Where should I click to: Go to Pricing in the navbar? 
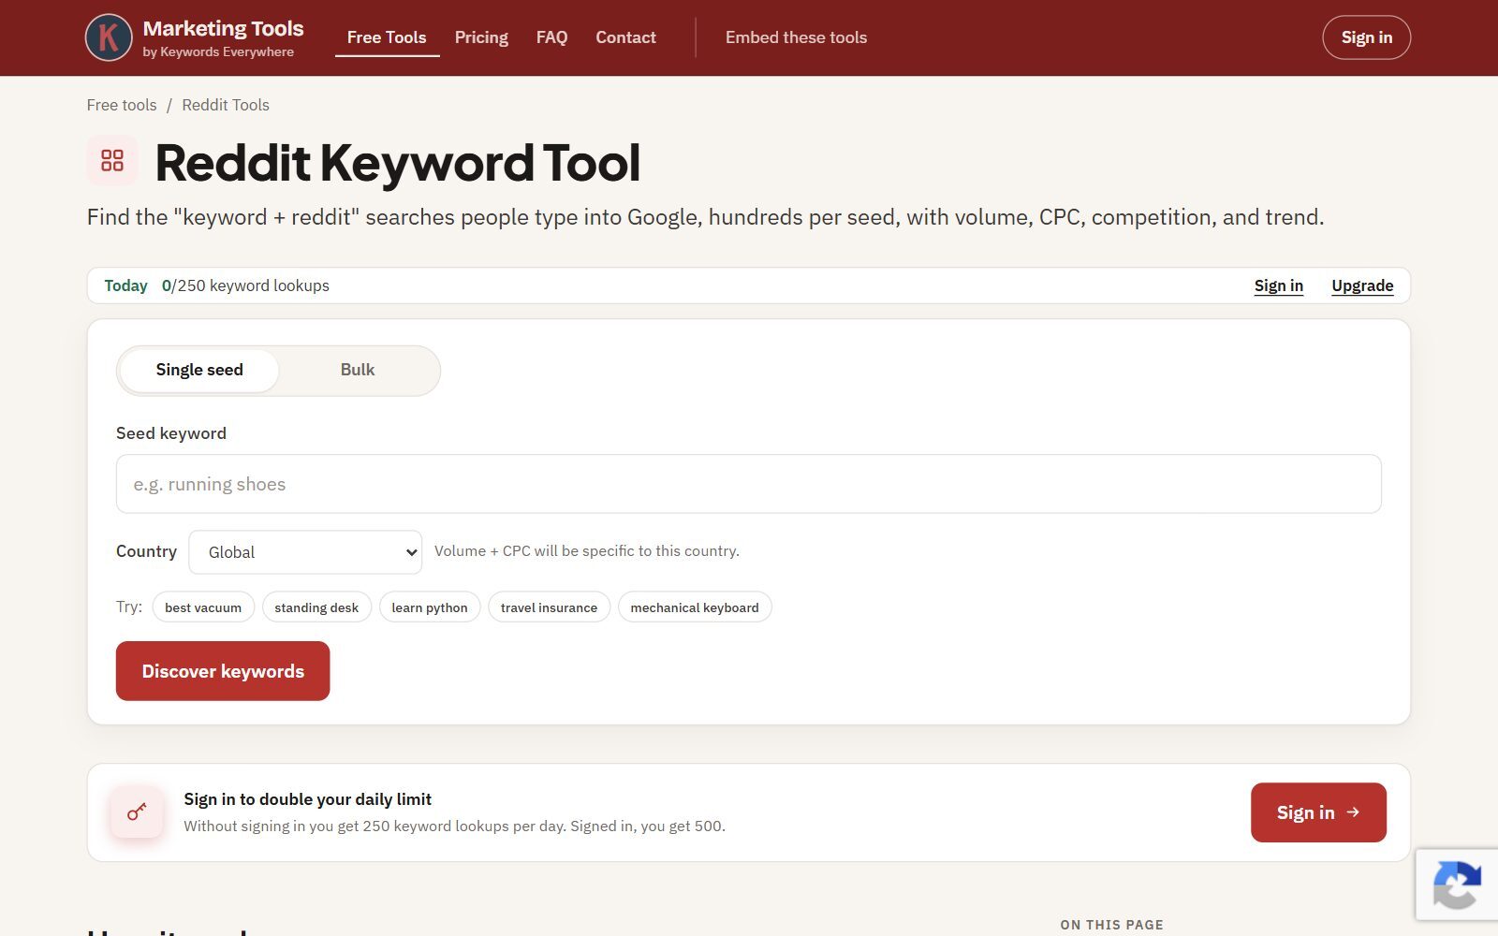(x=481, y=37)
